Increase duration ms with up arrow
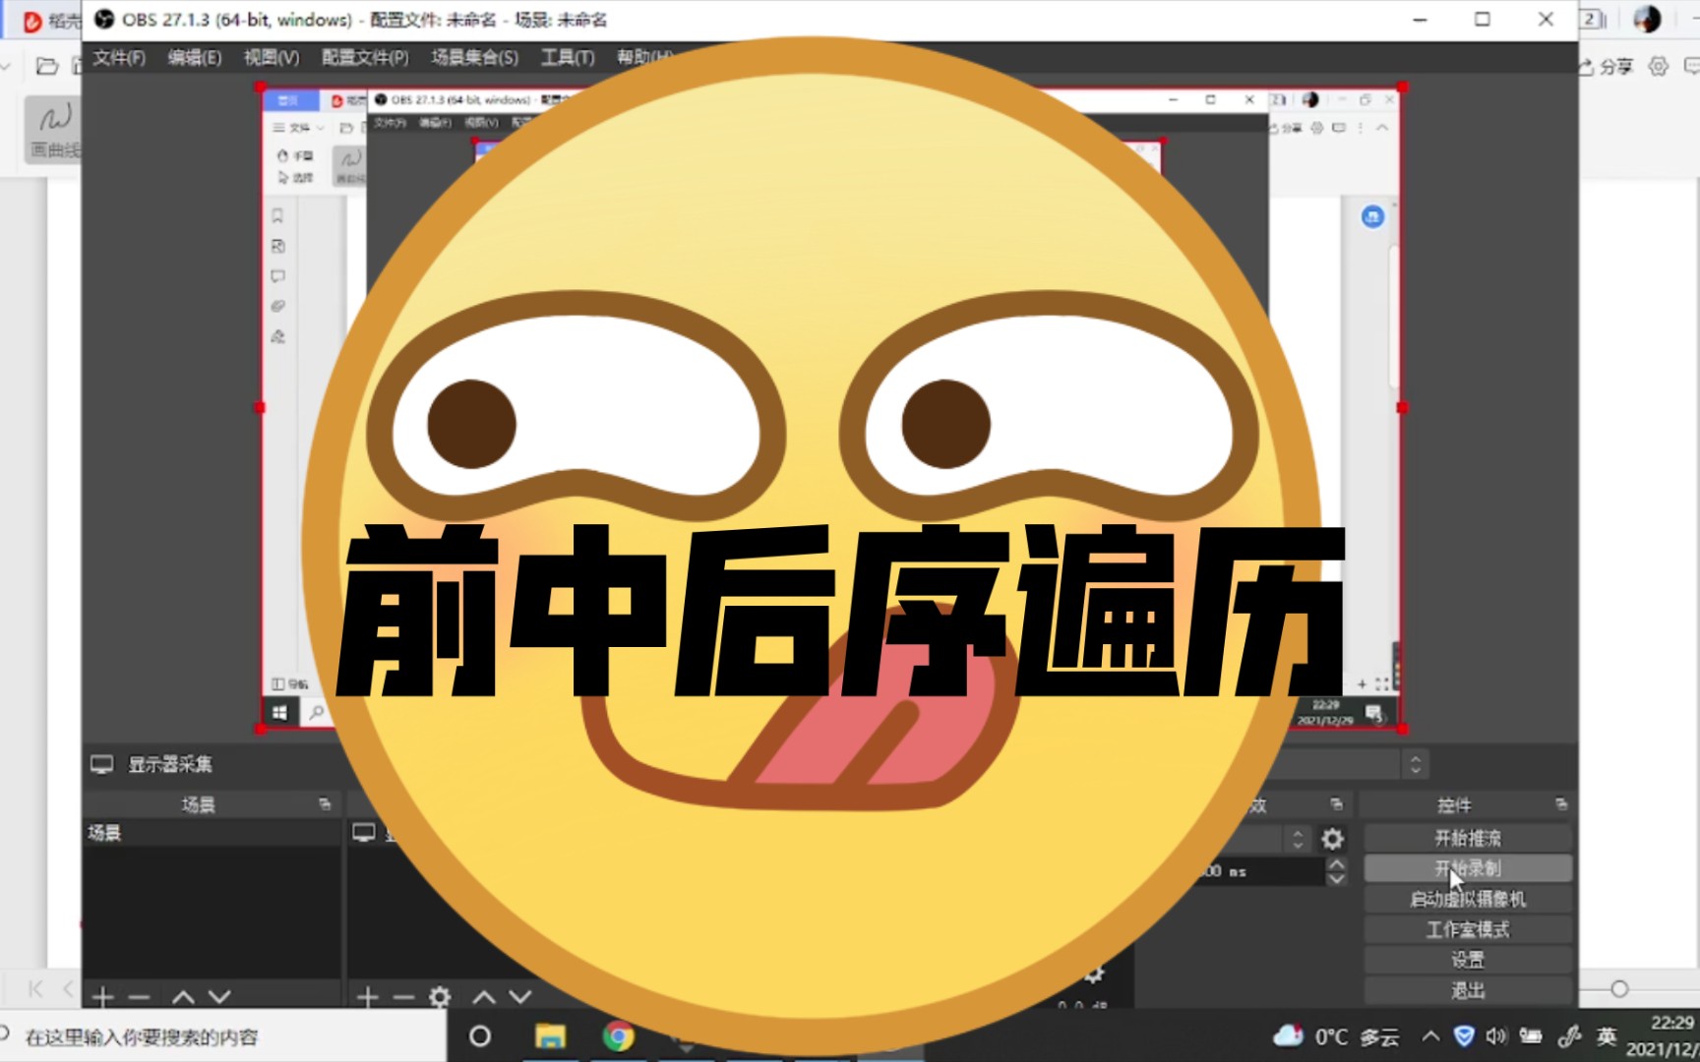This screenshot has height=1062, width=1700. pyautogui.click(x=1336, y=864)
